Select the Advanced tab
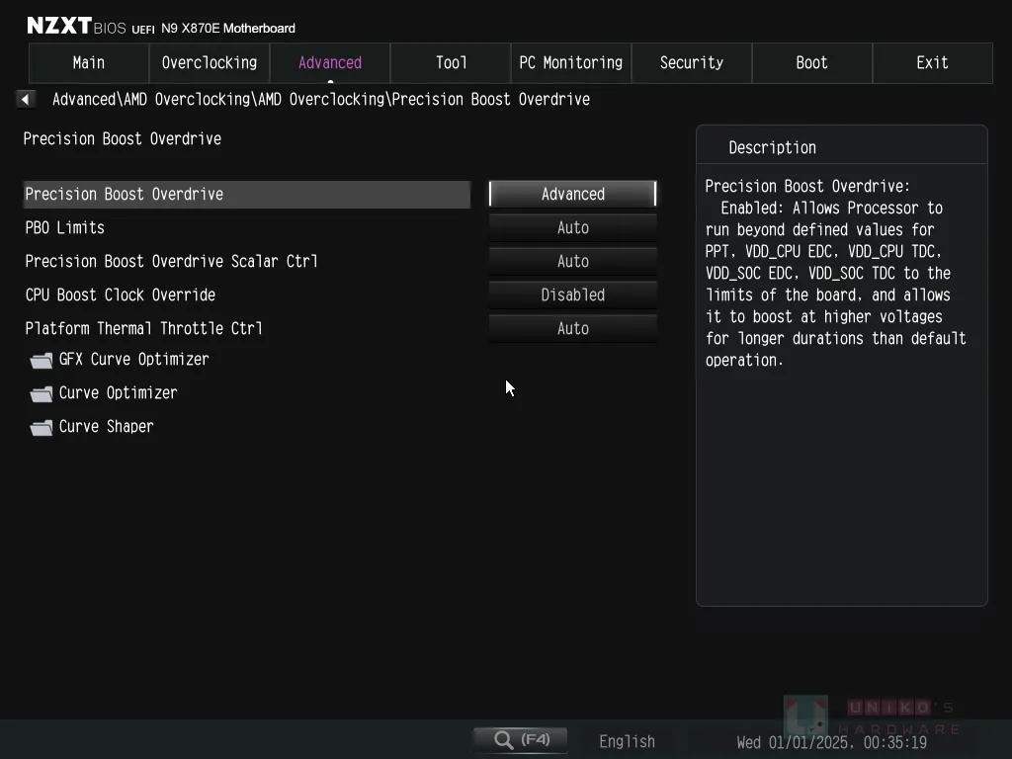The width and height of the screenshot is (1012, 759). pyautogui.click(x=330, y=62)
